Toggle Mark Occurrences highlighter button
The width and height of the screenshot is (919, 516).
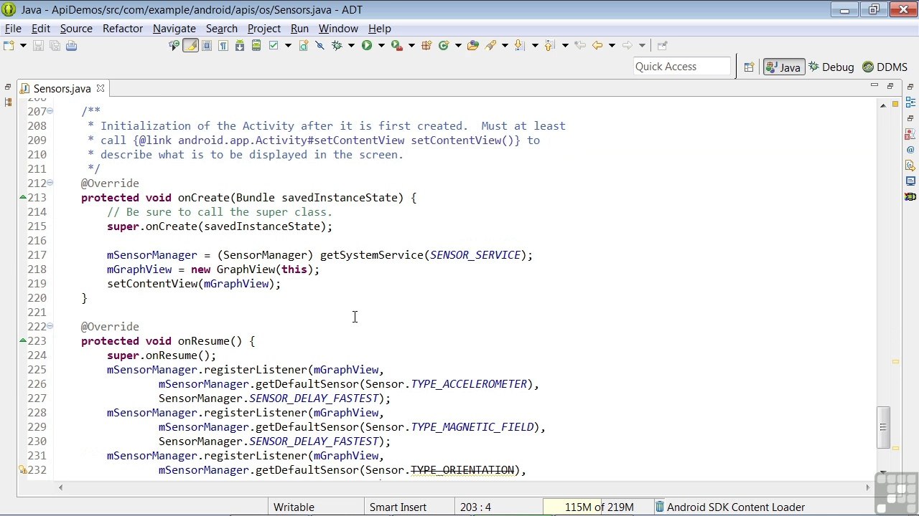click(x=190, y=45)
